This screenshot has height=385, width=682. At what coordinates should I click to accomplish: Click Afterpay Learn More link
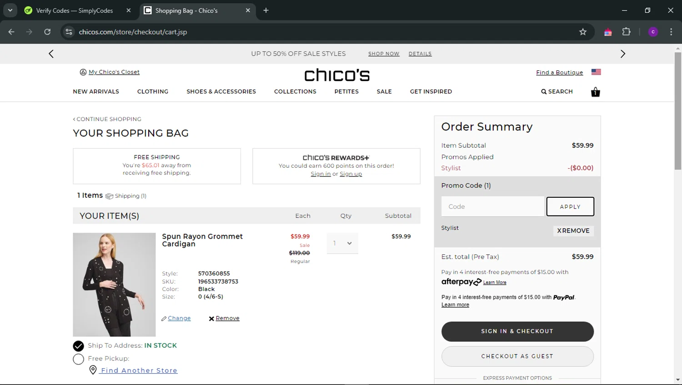pyautogui.click(x=495, y=282)
